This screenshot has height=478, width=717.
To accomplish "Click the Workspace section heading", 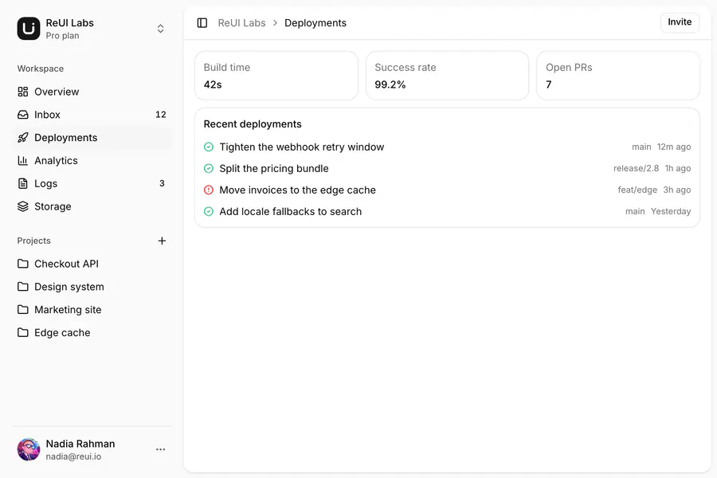I will (x=41, y=69).
